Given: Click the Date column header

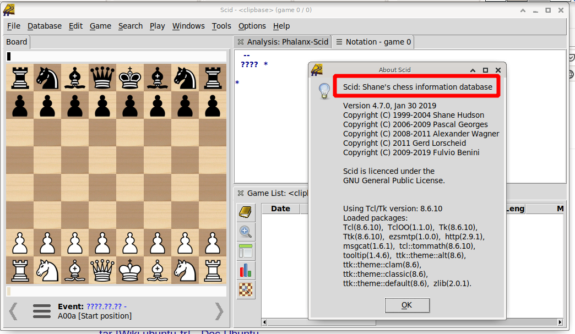Looking at the screenshot, I should [280, 209].
